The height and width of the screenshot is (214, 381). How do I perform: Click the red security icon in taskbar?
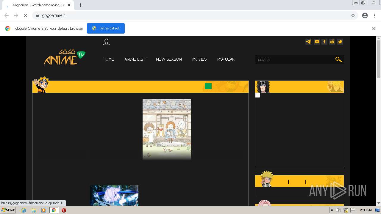pos(64,210)
